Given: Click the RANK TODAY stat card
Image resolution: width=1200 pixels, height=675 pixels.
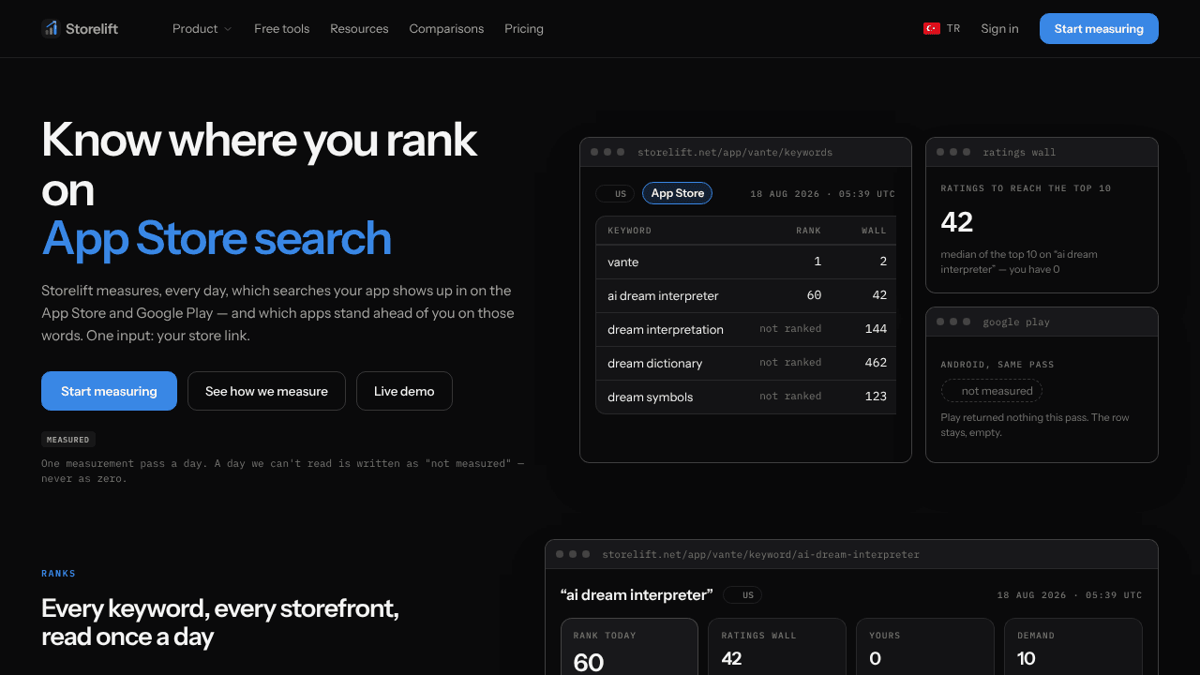Looking at the screenshot, I should tap(629, 647).
